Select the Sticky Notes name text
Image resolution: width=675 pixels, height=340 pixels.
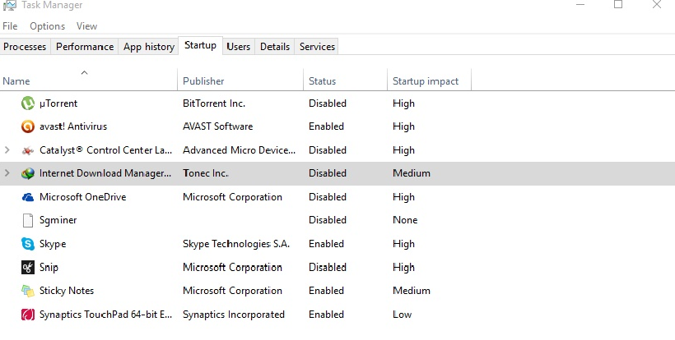67,291
